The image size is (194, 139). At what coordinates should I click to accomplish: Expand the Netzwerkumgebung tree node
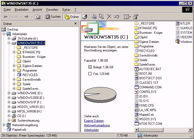pyautogui.click(x=4, y=125)
